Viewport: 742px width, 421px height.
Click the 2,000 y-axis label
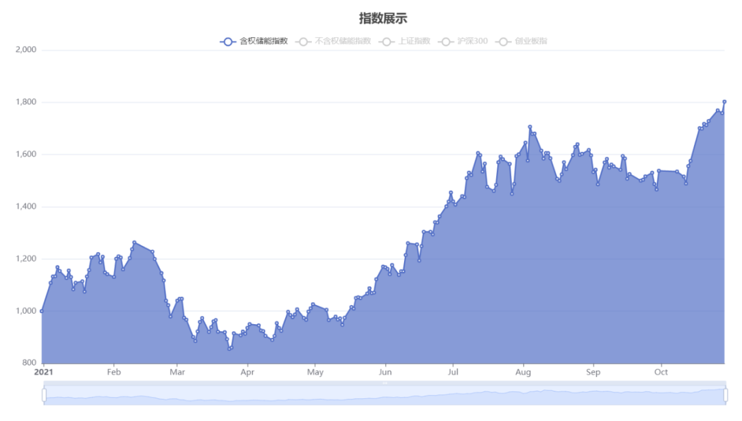(x=26, y=49)
